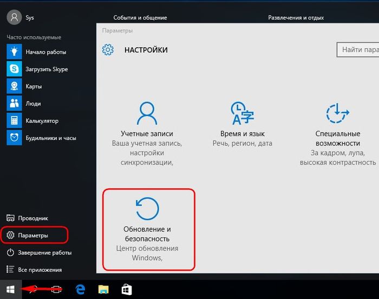Open Update and Security settings
Viewport: 379px width, 299px height.
pos(147,228)
